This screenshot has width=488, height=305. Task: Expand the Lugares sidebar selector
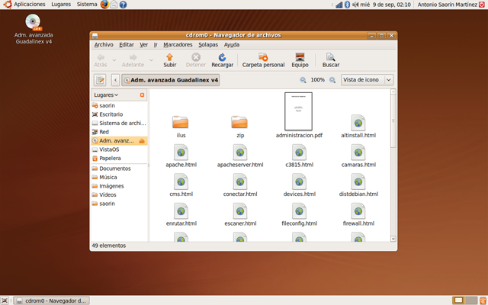pos(107,95)
